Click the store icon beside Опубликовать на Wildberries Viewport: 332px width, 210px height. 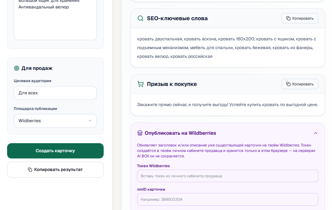point(140,133)
